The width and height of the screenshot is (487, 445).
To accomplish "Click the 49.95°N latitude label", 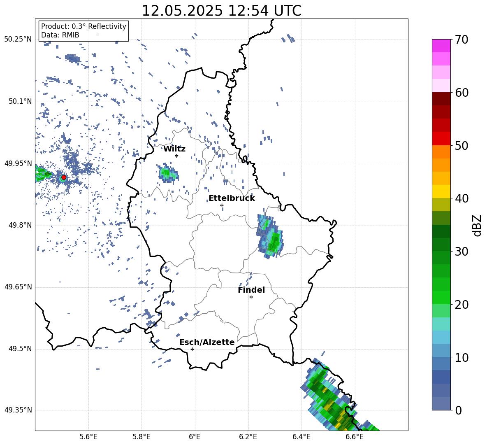I will (18, 163).
